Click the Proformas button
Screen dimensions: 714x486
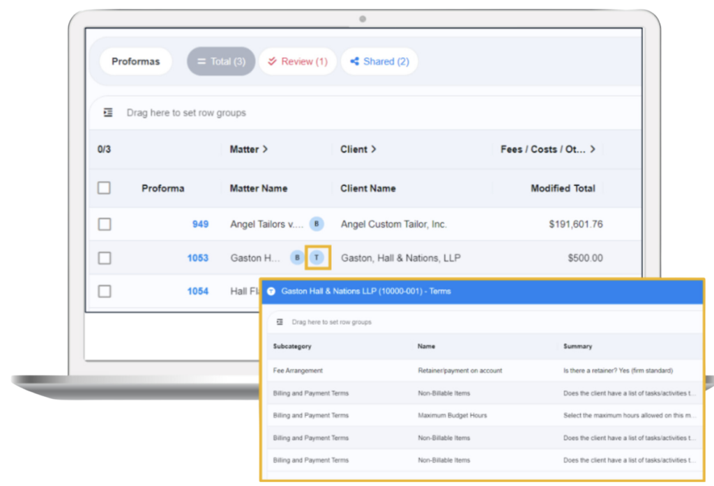[x=136, y=61]
